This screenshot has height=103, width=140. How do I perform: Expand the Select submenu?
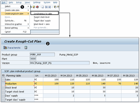(15, 6)
